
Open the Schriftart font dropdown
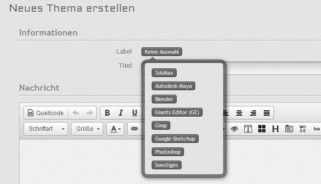(46, 129)
